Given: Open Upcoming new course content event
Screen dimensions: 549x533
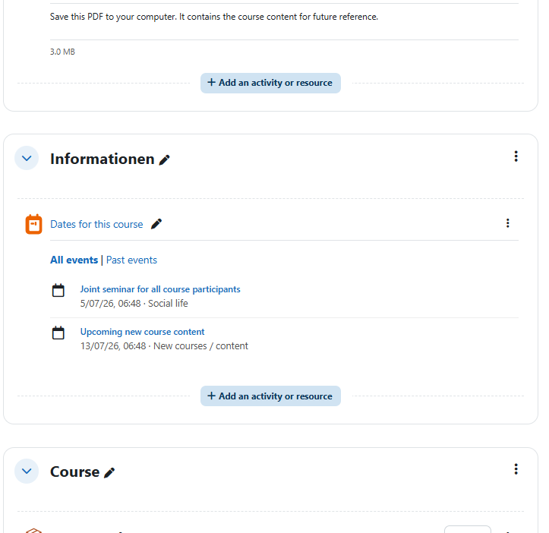Looking at the screenshot, I should point(142,332).
